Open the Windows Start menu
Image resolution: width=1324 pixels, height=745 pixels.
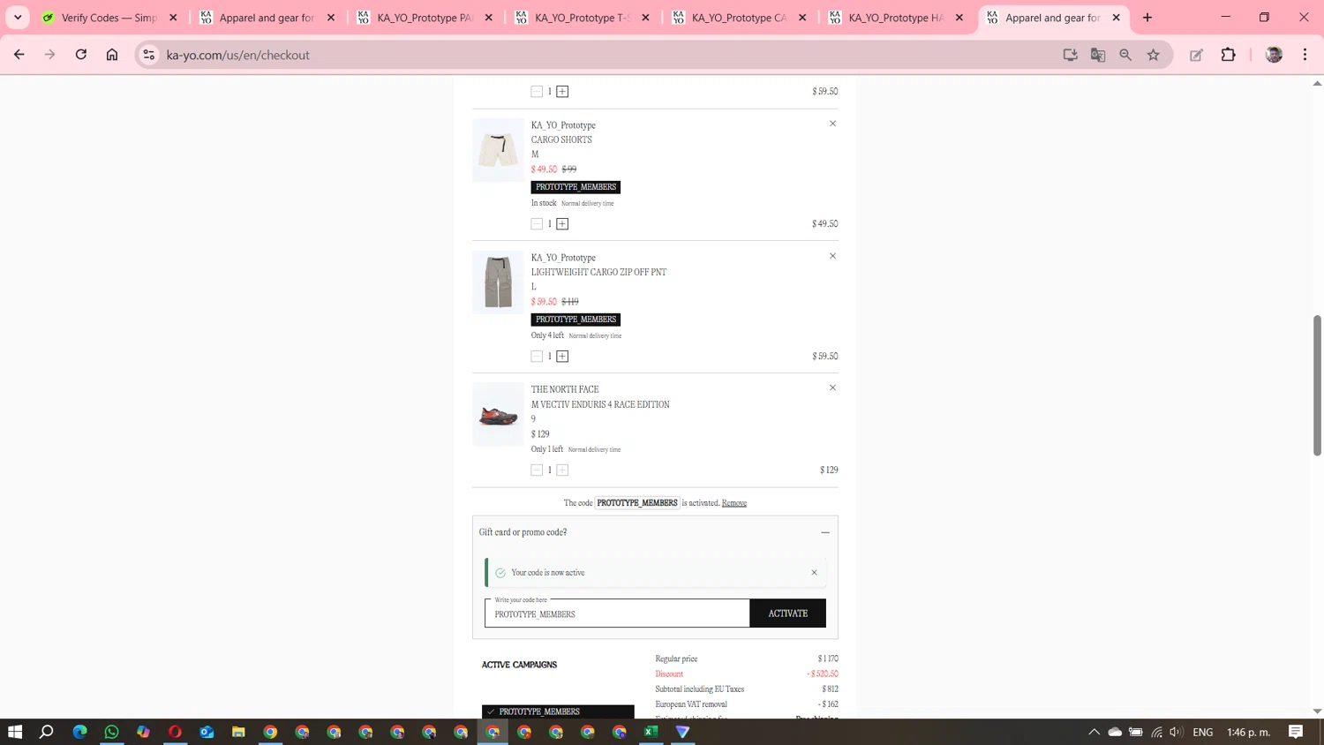15,732
